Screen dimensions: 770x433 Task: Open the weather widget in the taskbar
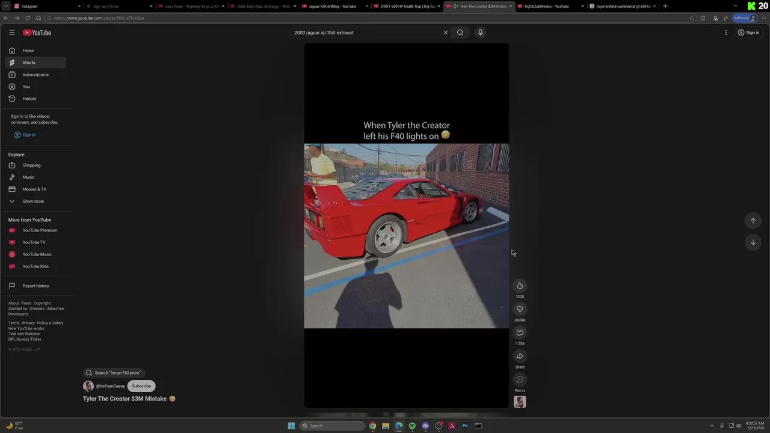[15, 426]
